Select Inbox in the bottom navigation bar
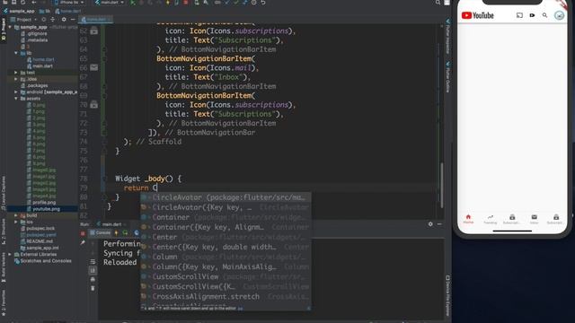The image size is (575, 323). tap(534, 219)
